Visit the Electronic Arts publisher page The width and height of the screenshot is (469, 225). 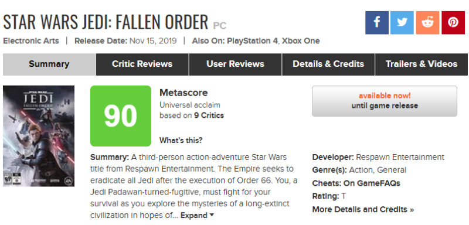[31, 40]
